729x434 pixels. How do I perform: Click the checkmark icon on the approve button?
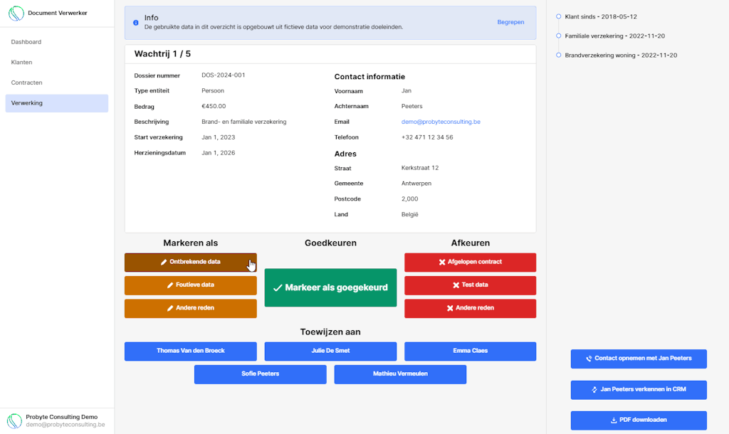[x=278, y=288]
